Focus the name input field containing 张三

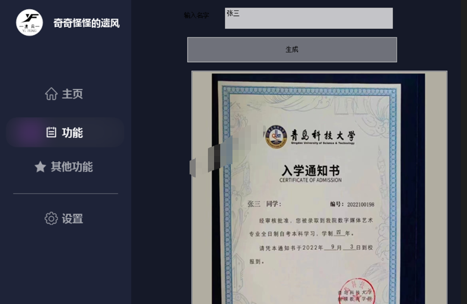click(309, 18)
